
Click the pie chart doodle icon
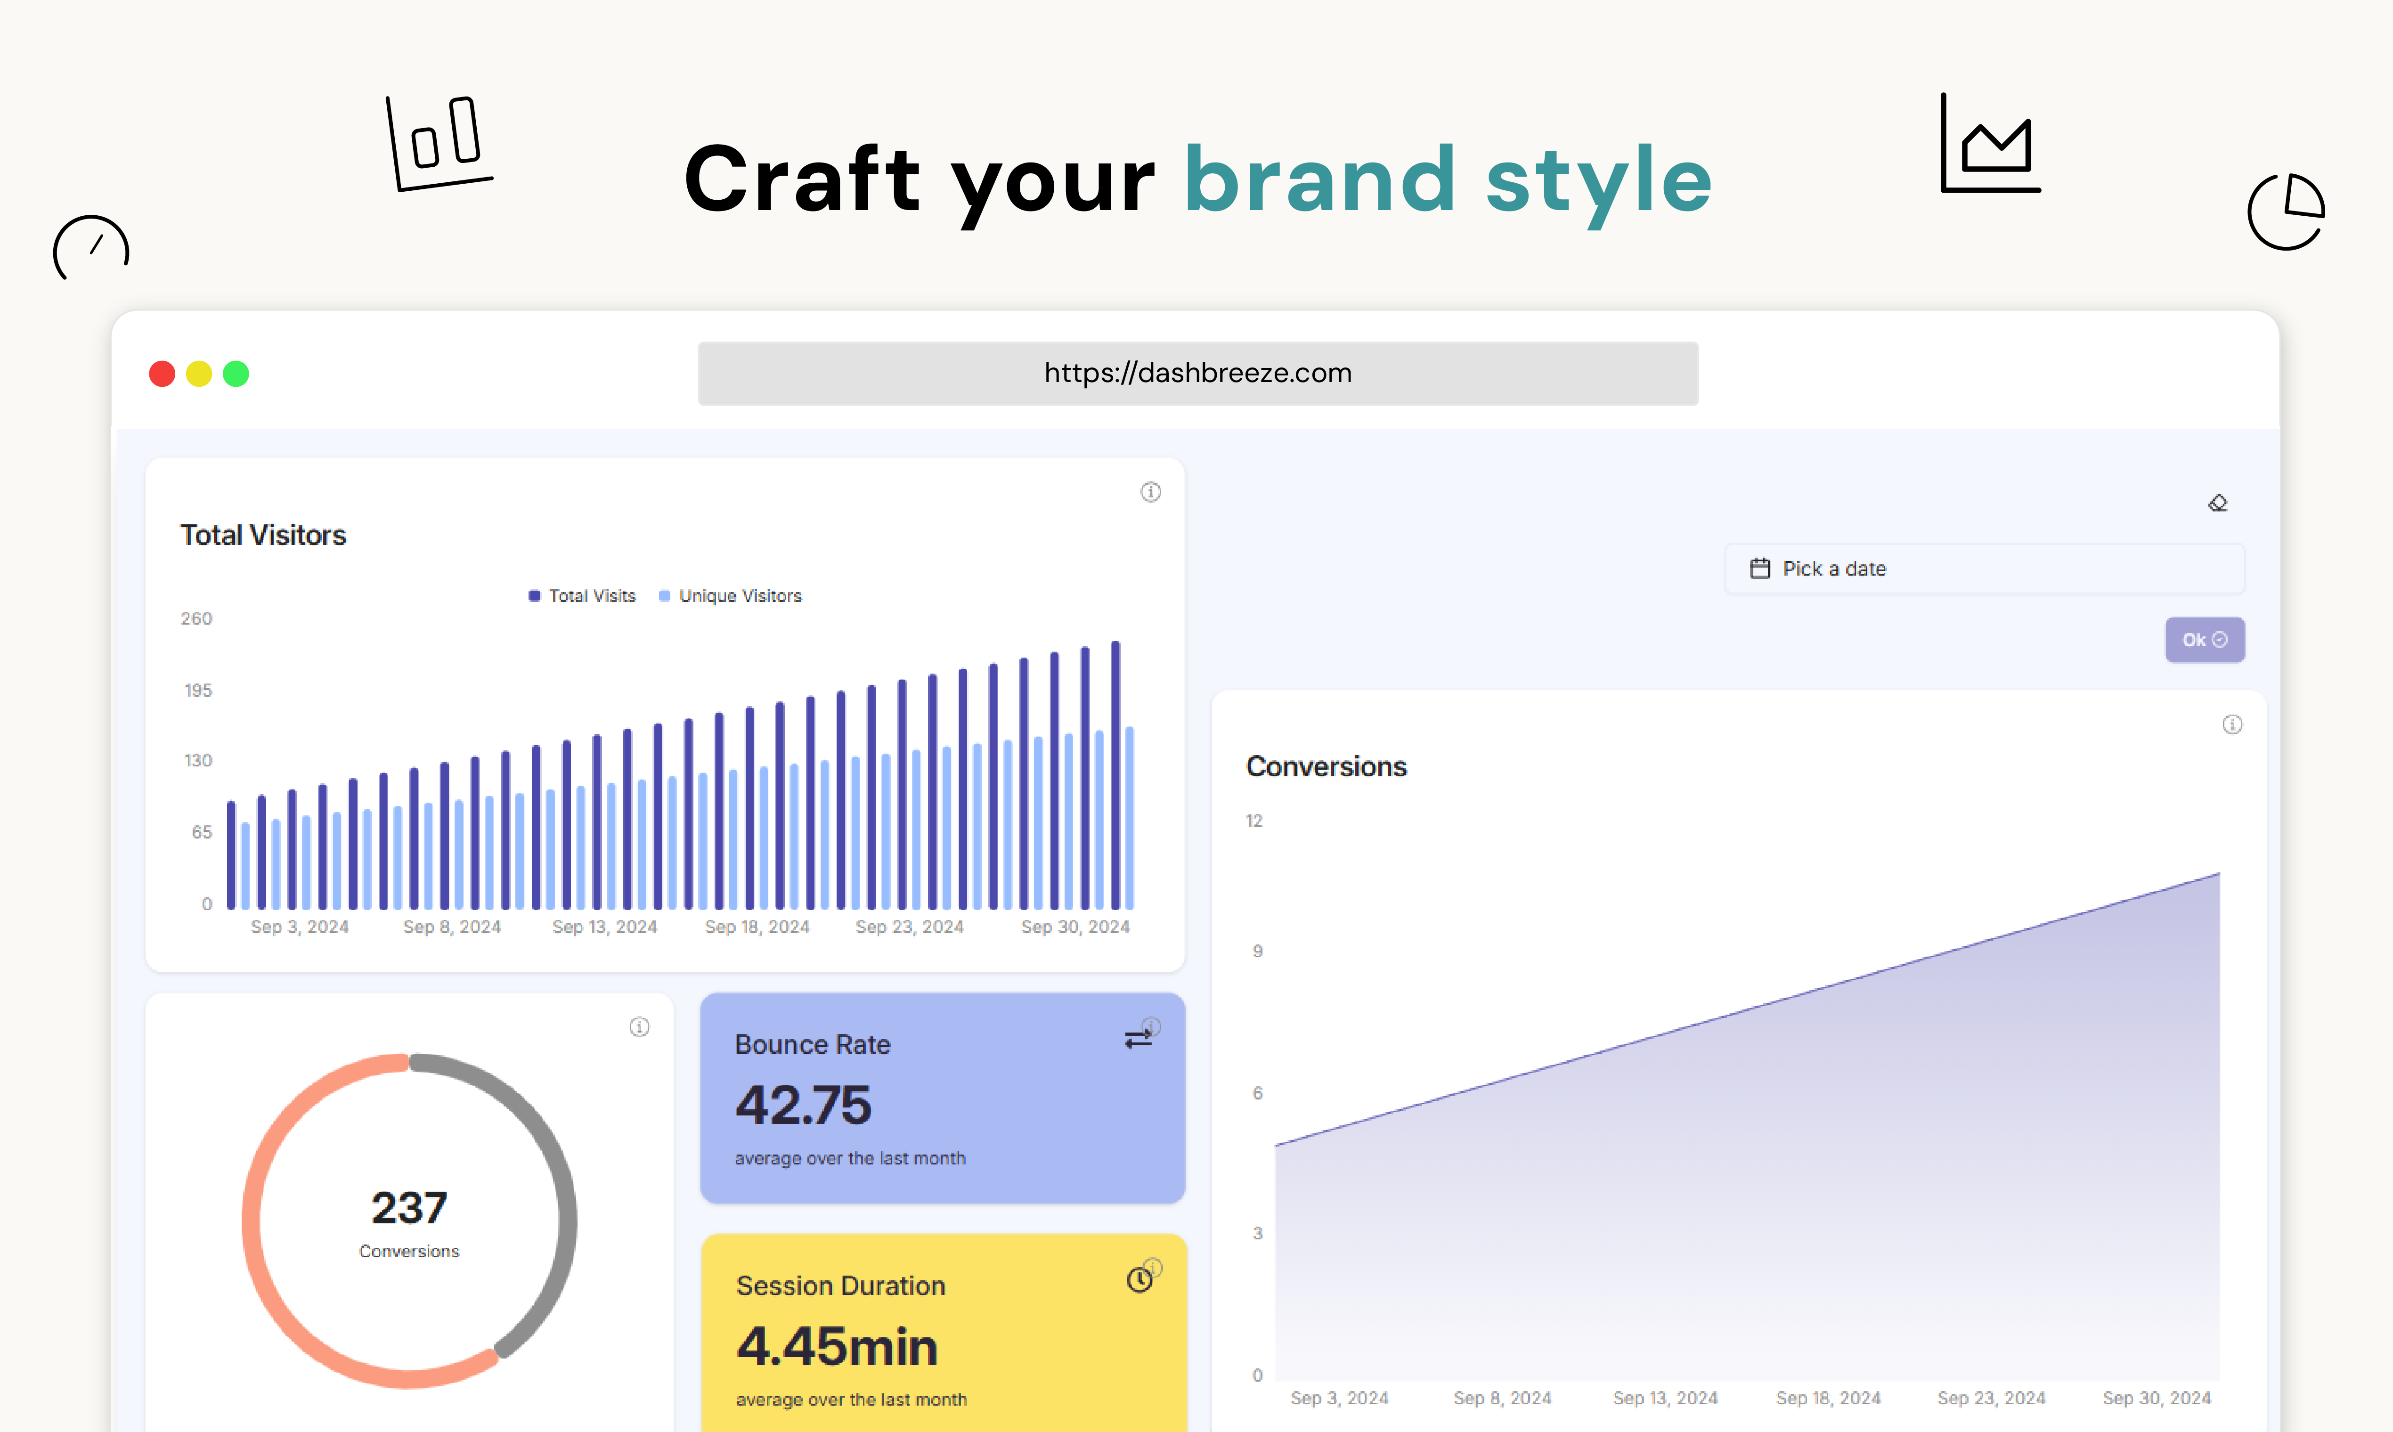click(2286, 212)
